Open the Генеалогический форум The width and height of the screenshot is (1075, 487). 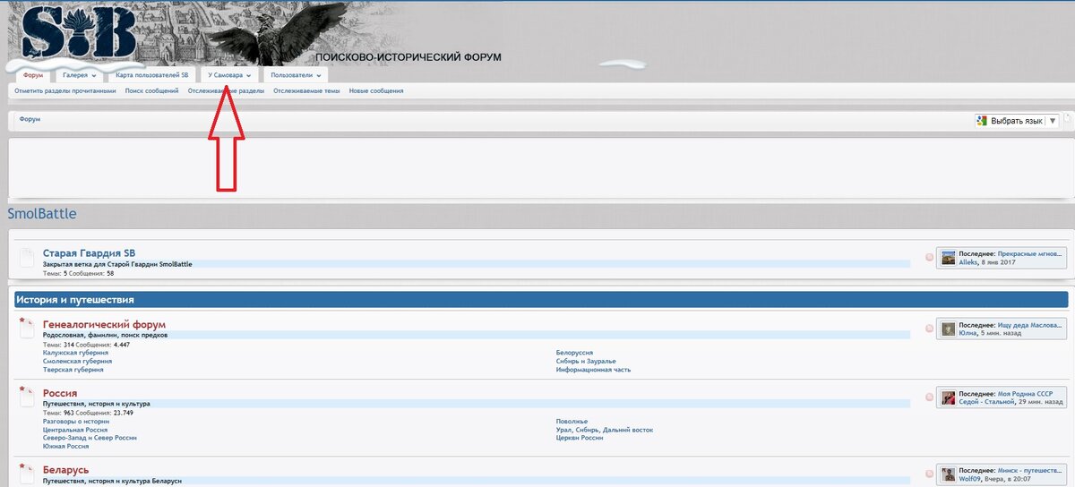point(104,324)
